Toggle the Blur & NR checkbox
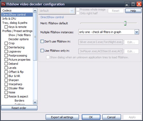The image size is (143, 121). pos(6,76)
